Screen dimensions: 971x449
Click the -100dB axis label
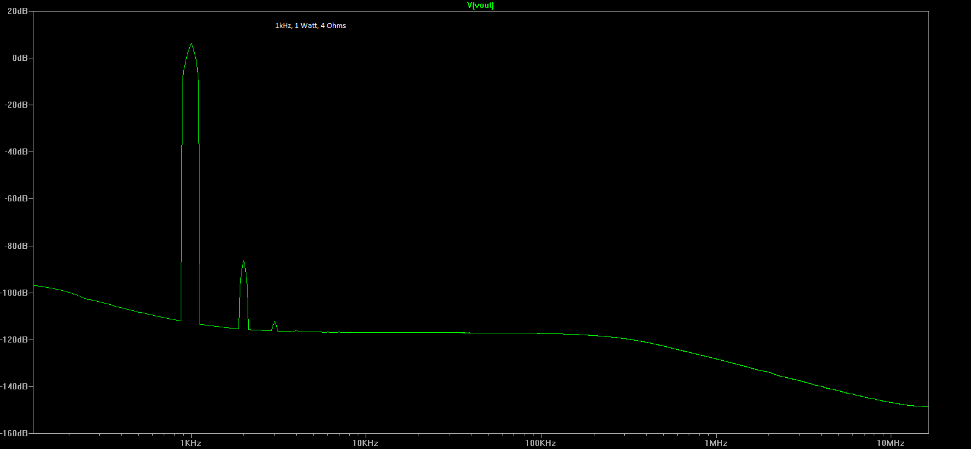coord(15,293)
